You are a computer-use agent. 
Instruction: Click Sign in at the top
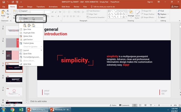click(150, 2)
